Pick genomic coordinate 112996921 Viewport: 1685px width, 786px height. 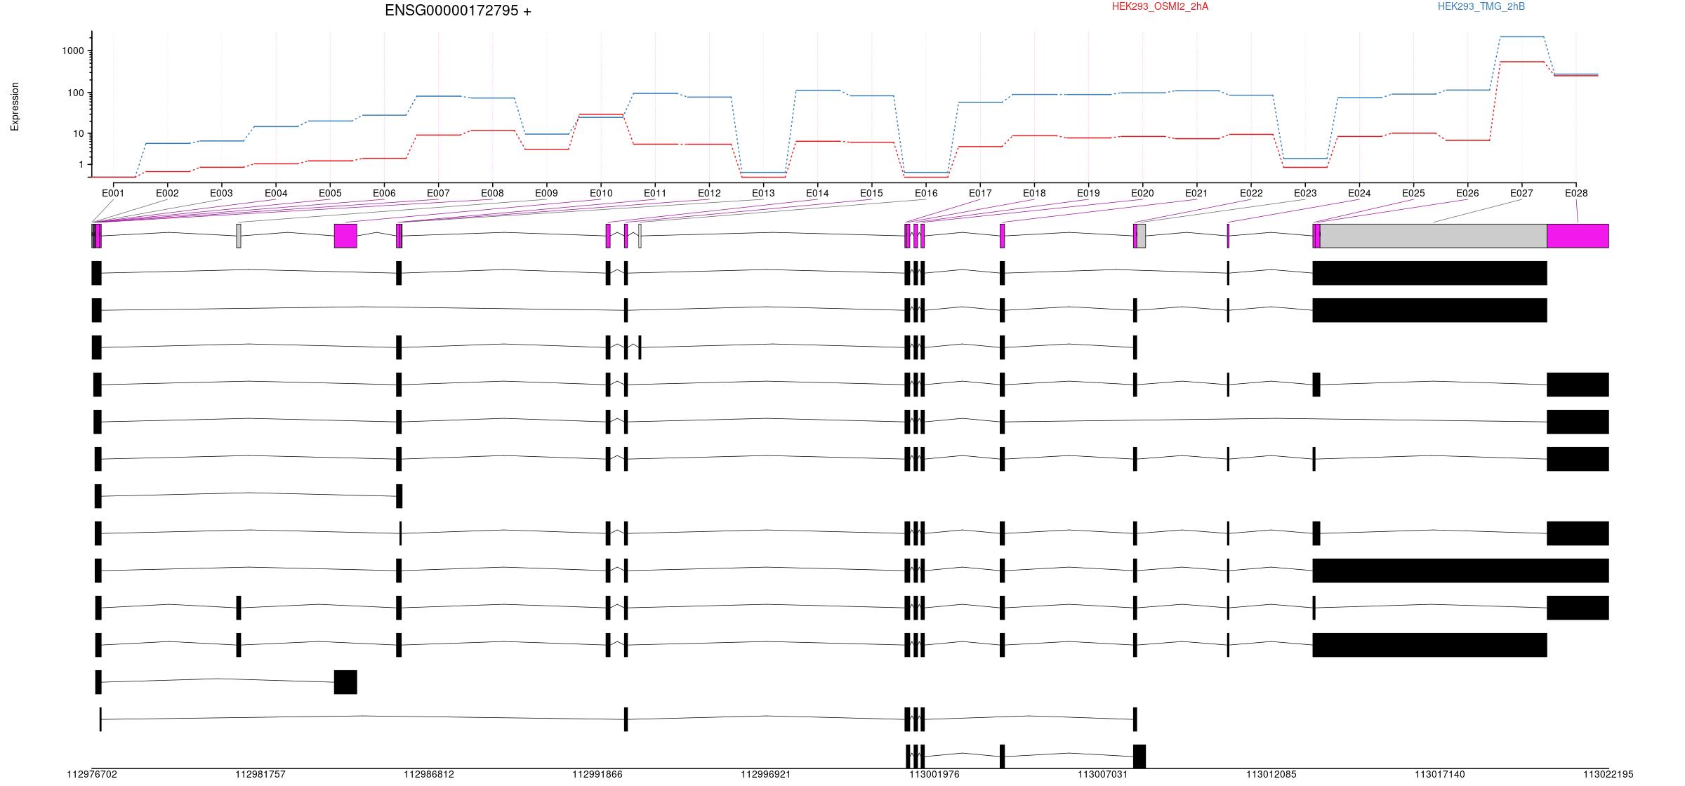click(x=766, y=774)
